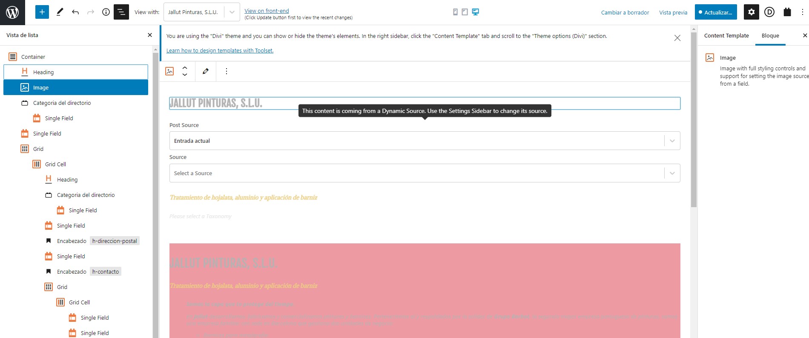The image size is (809, 338).
Task: Click the Divi builder D icon
Action: 769,12
